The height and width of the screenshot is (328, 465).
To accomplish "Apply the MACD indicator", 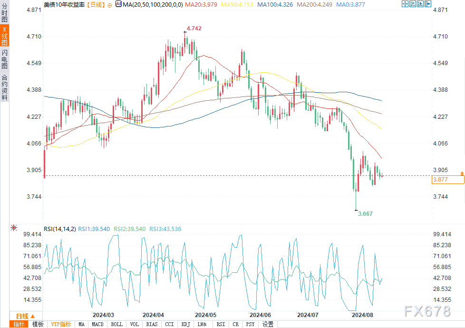I will coord(97,325).
